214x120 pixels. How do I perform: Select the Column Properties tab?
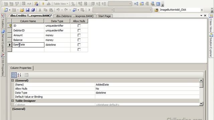[21, 68]
